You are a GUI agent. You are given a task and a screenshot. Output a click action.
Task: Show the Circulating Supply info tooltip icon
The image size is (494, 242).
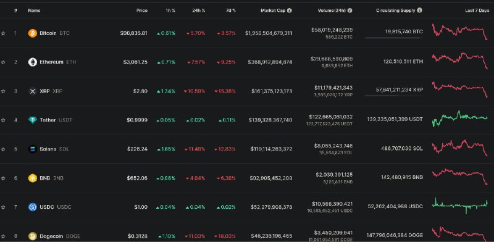(x=419, y=10)
